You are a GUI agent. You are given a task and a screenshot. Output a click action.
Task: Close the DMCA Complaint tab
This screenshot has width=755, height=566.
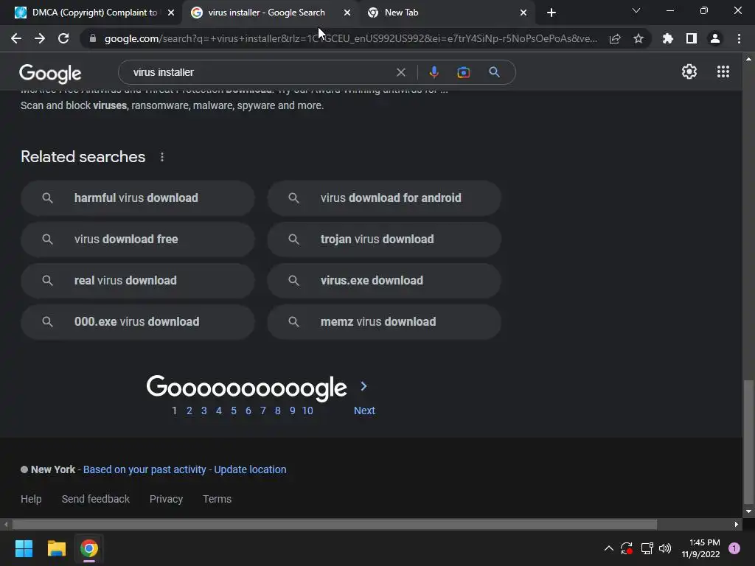click(x=171, y=13)
